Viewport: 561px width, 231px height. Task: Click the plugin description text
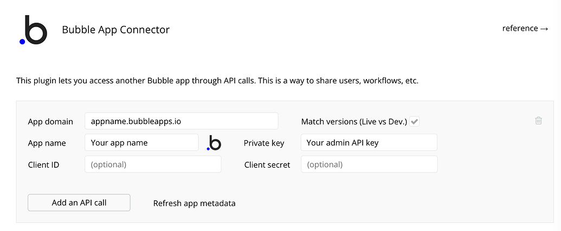click(217, 81)
